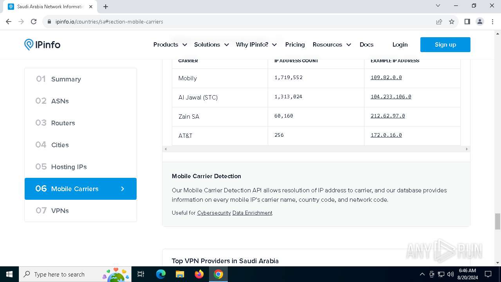Click the taskbar search box

[x=76, y=274]
